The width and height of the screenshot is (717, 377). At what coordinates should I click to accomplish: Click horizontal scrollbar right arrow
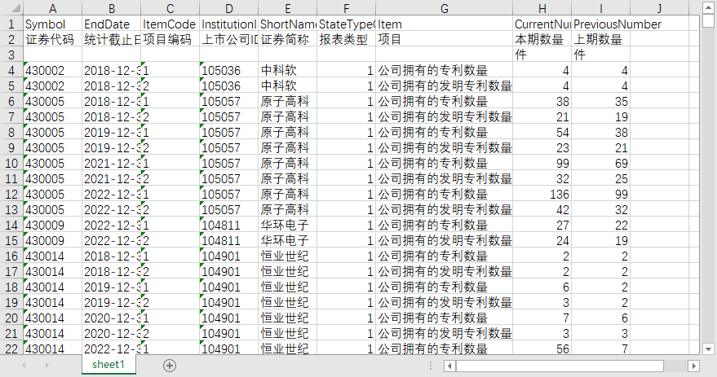(x=693, y=366)
